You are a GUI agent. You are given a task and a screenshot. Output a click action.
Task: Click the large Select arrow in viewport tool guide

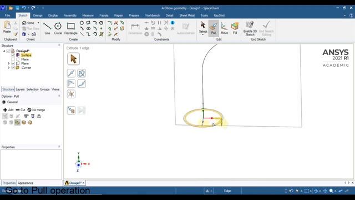point(73,59)
